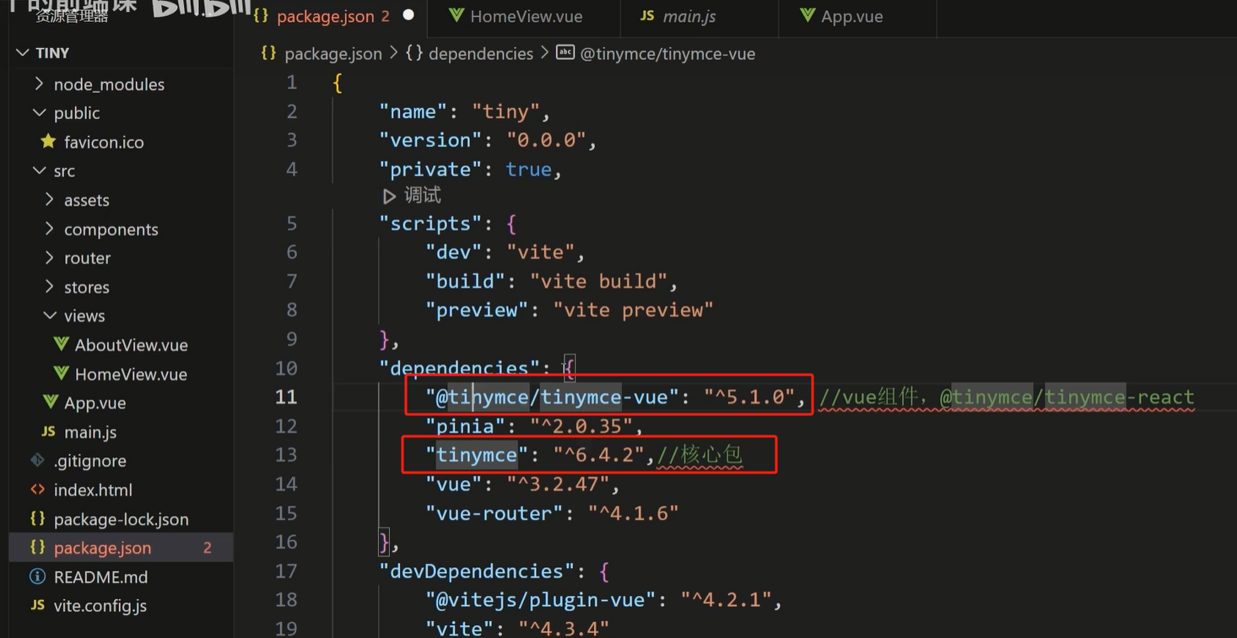
Task: Click the "version": "0.0.0" line
Action: click(488, 140)
